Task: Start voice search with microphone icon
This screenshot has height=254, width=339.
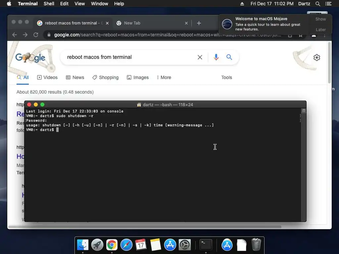Action: (x=216, y=57)
